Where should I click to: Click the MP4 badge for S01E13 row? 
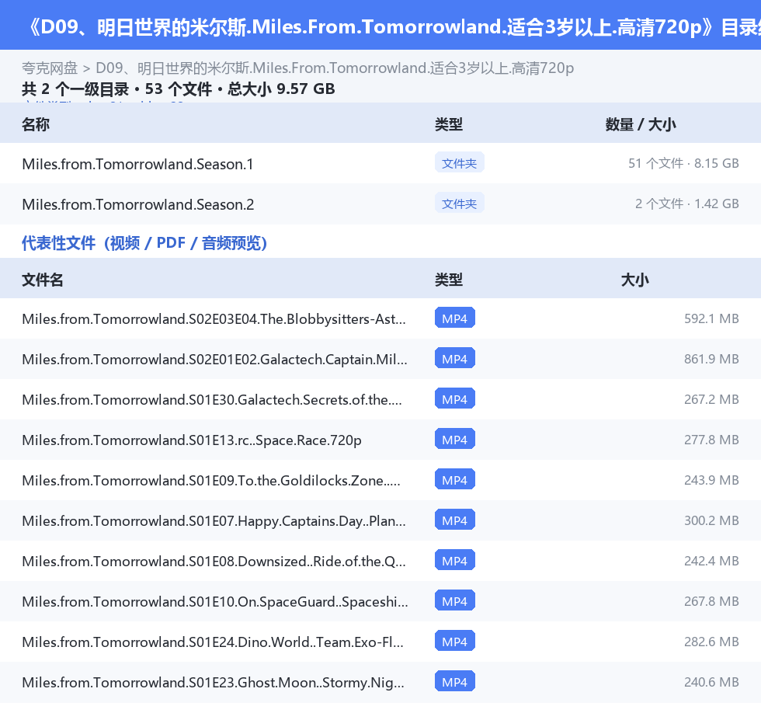coord(455,439)
